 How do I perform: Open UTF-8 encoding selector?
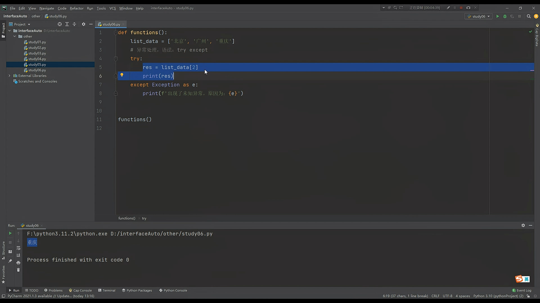click(447, 296)
